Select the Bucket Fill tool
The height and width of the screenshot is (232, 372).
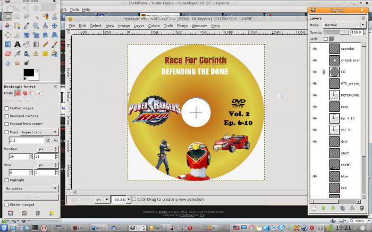pos(27,44)
